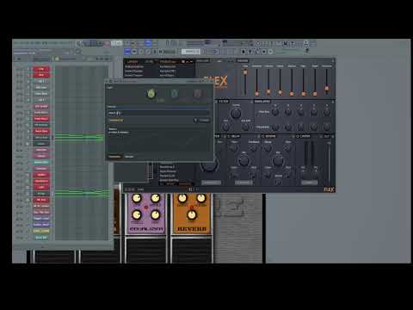Screen dimensions: 413x310
Task: Toggle the FLEX Delay section on/off
Action: [229, 136]
